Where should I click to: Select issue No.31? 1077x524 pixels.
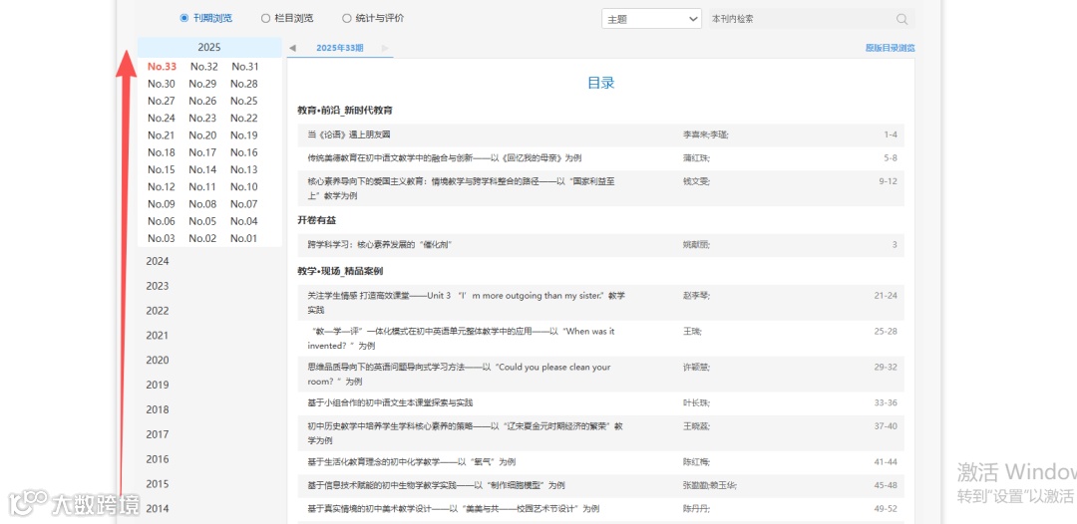point(245,67)
